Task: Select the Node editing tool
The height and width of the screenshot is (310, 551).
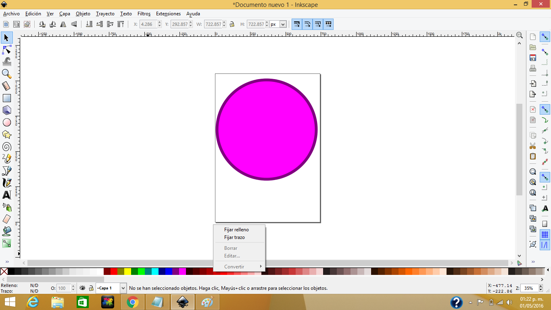Action: pos(6,50)
